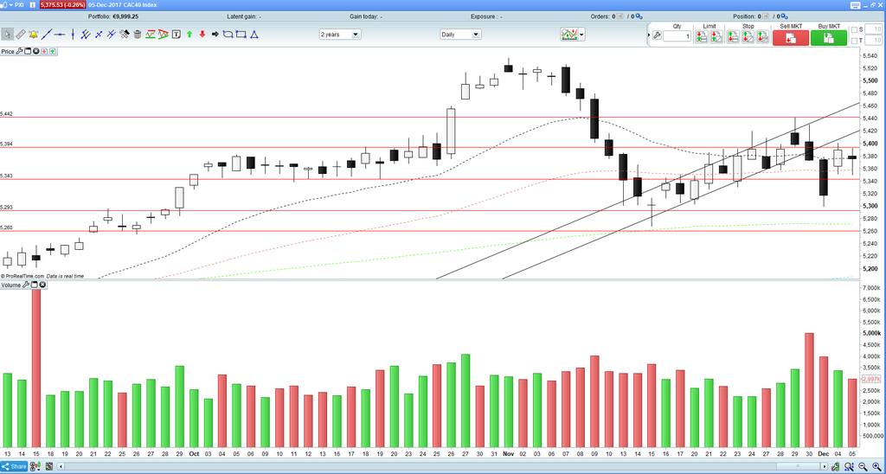
Task: Click the Sell MKT button
Action: (791, 38)
